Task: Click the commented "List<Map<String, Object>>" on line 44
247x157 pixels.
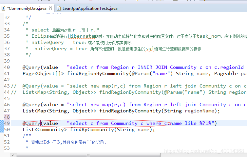Action: click(59, 92)
